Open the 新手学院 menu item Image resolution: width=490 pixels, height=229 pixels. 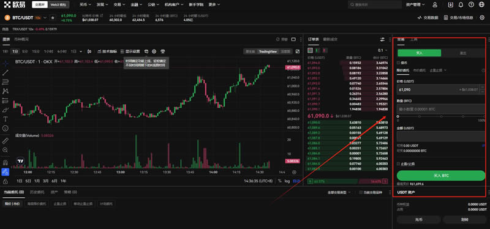pos(196,5)
